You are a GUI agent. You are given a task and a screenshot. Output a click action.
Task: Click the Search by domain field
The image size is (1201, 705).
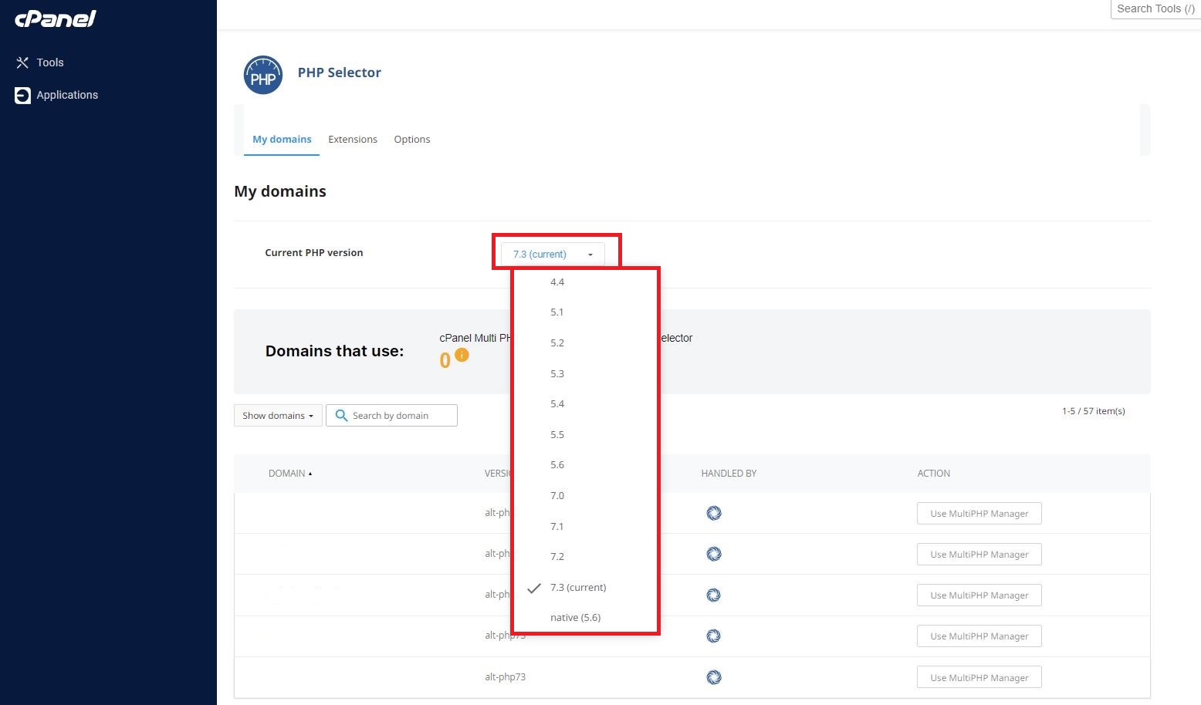tap(391, 415)
